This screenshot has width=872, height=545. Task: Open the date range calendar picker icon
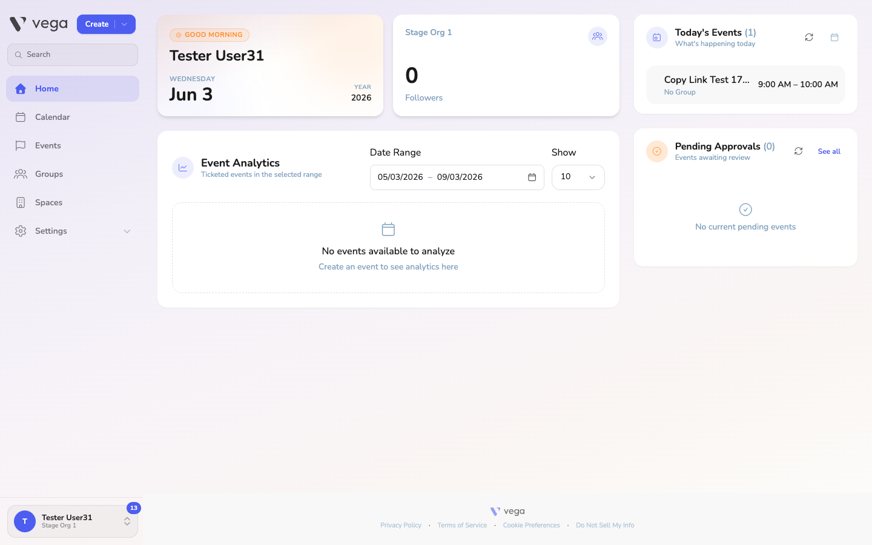(532, 177)
